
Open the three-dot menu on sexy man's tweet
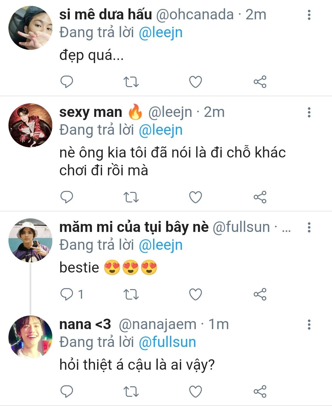point(309,112)
